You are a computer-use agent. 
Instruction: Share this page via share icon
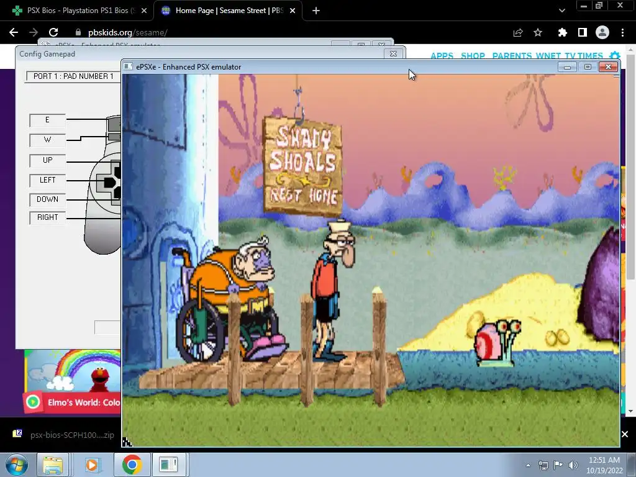[518, 32]
